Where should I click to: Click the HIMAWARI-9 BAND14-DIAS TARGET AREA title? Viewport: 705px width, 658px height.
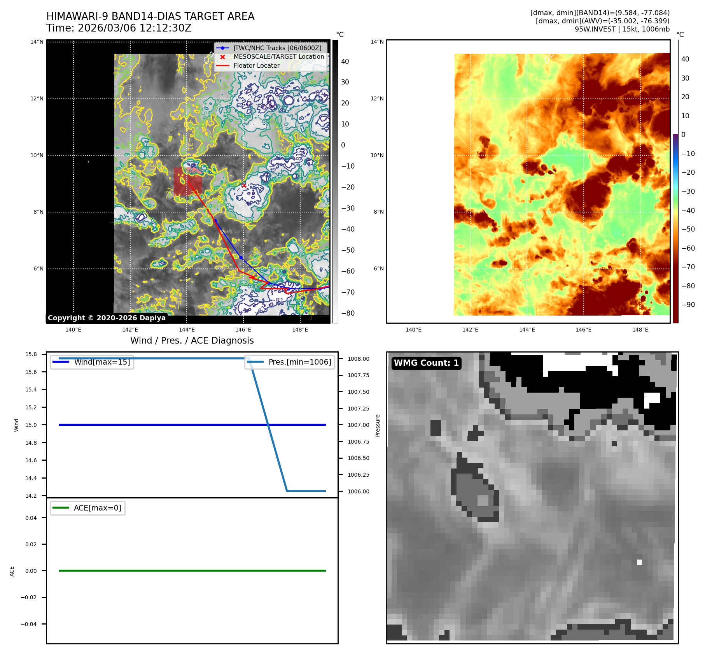(x=150, y=16)
